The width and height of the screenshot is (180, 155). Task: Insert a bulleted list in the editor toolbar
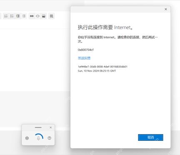(12, 16)
